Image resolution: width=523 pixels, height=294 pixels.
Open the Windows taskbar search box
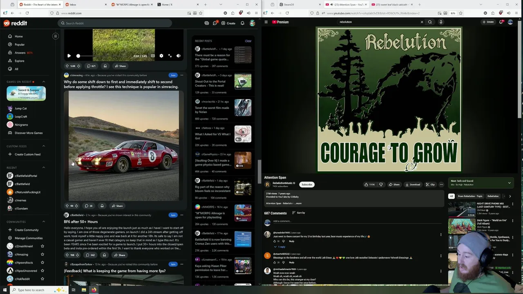tap(35, 290)
